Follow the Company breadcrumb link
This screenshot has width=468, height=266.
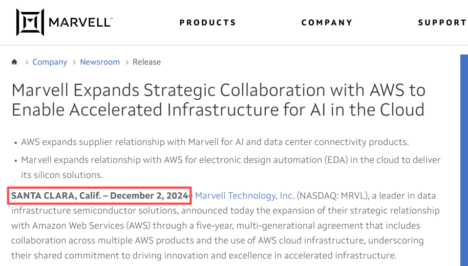[50, 62]
